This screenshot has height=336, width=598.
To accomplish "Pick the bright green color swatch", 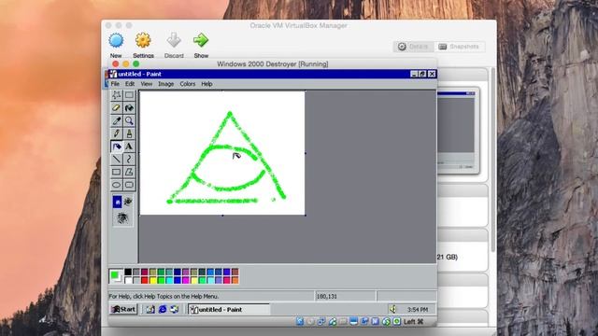I will click(161, 280).
